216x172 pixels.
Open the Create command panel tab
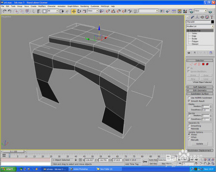click(188, 17)
